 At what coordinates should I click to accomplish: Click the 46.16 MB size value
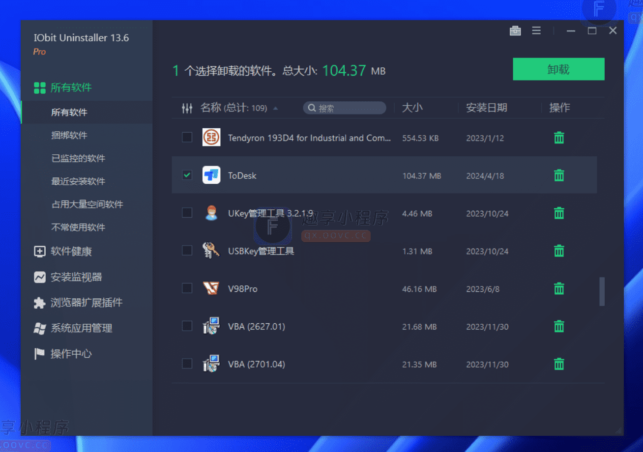419,289
